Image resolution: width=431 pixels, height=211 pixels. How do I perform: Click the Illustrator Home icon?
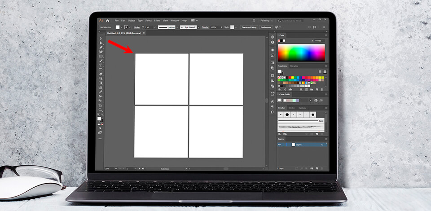[x=107, y=21]
